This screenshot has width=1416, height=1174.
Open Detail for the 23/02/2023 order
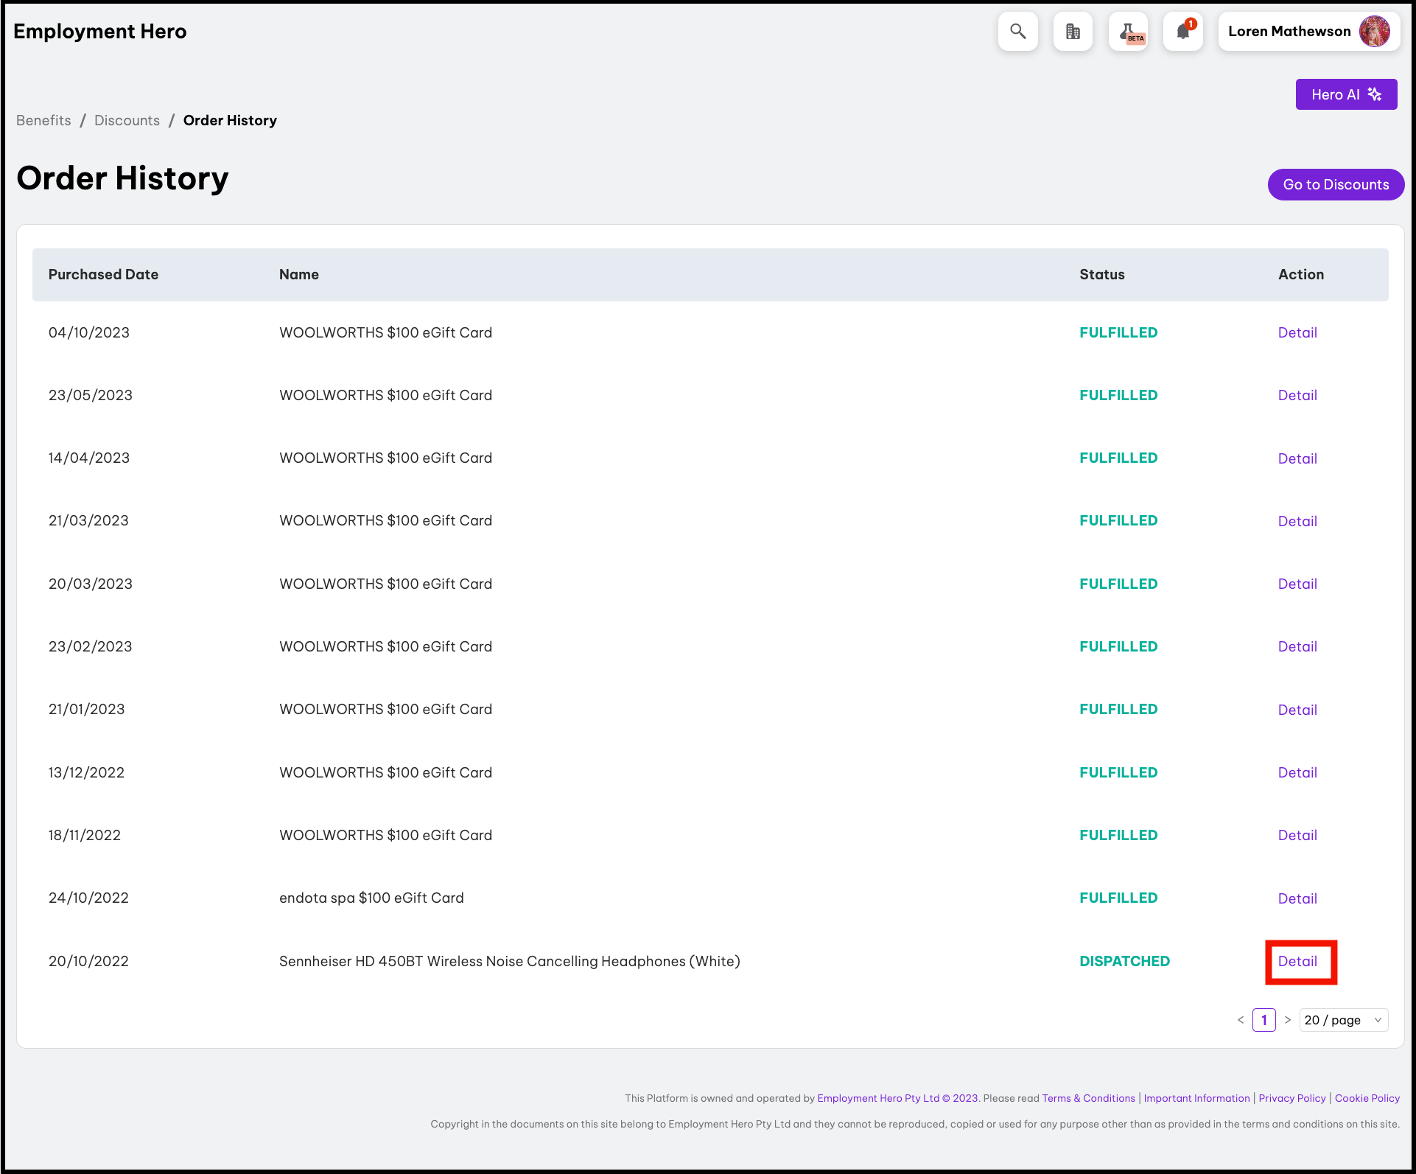pyautogui.click(x=1297, y=646)
